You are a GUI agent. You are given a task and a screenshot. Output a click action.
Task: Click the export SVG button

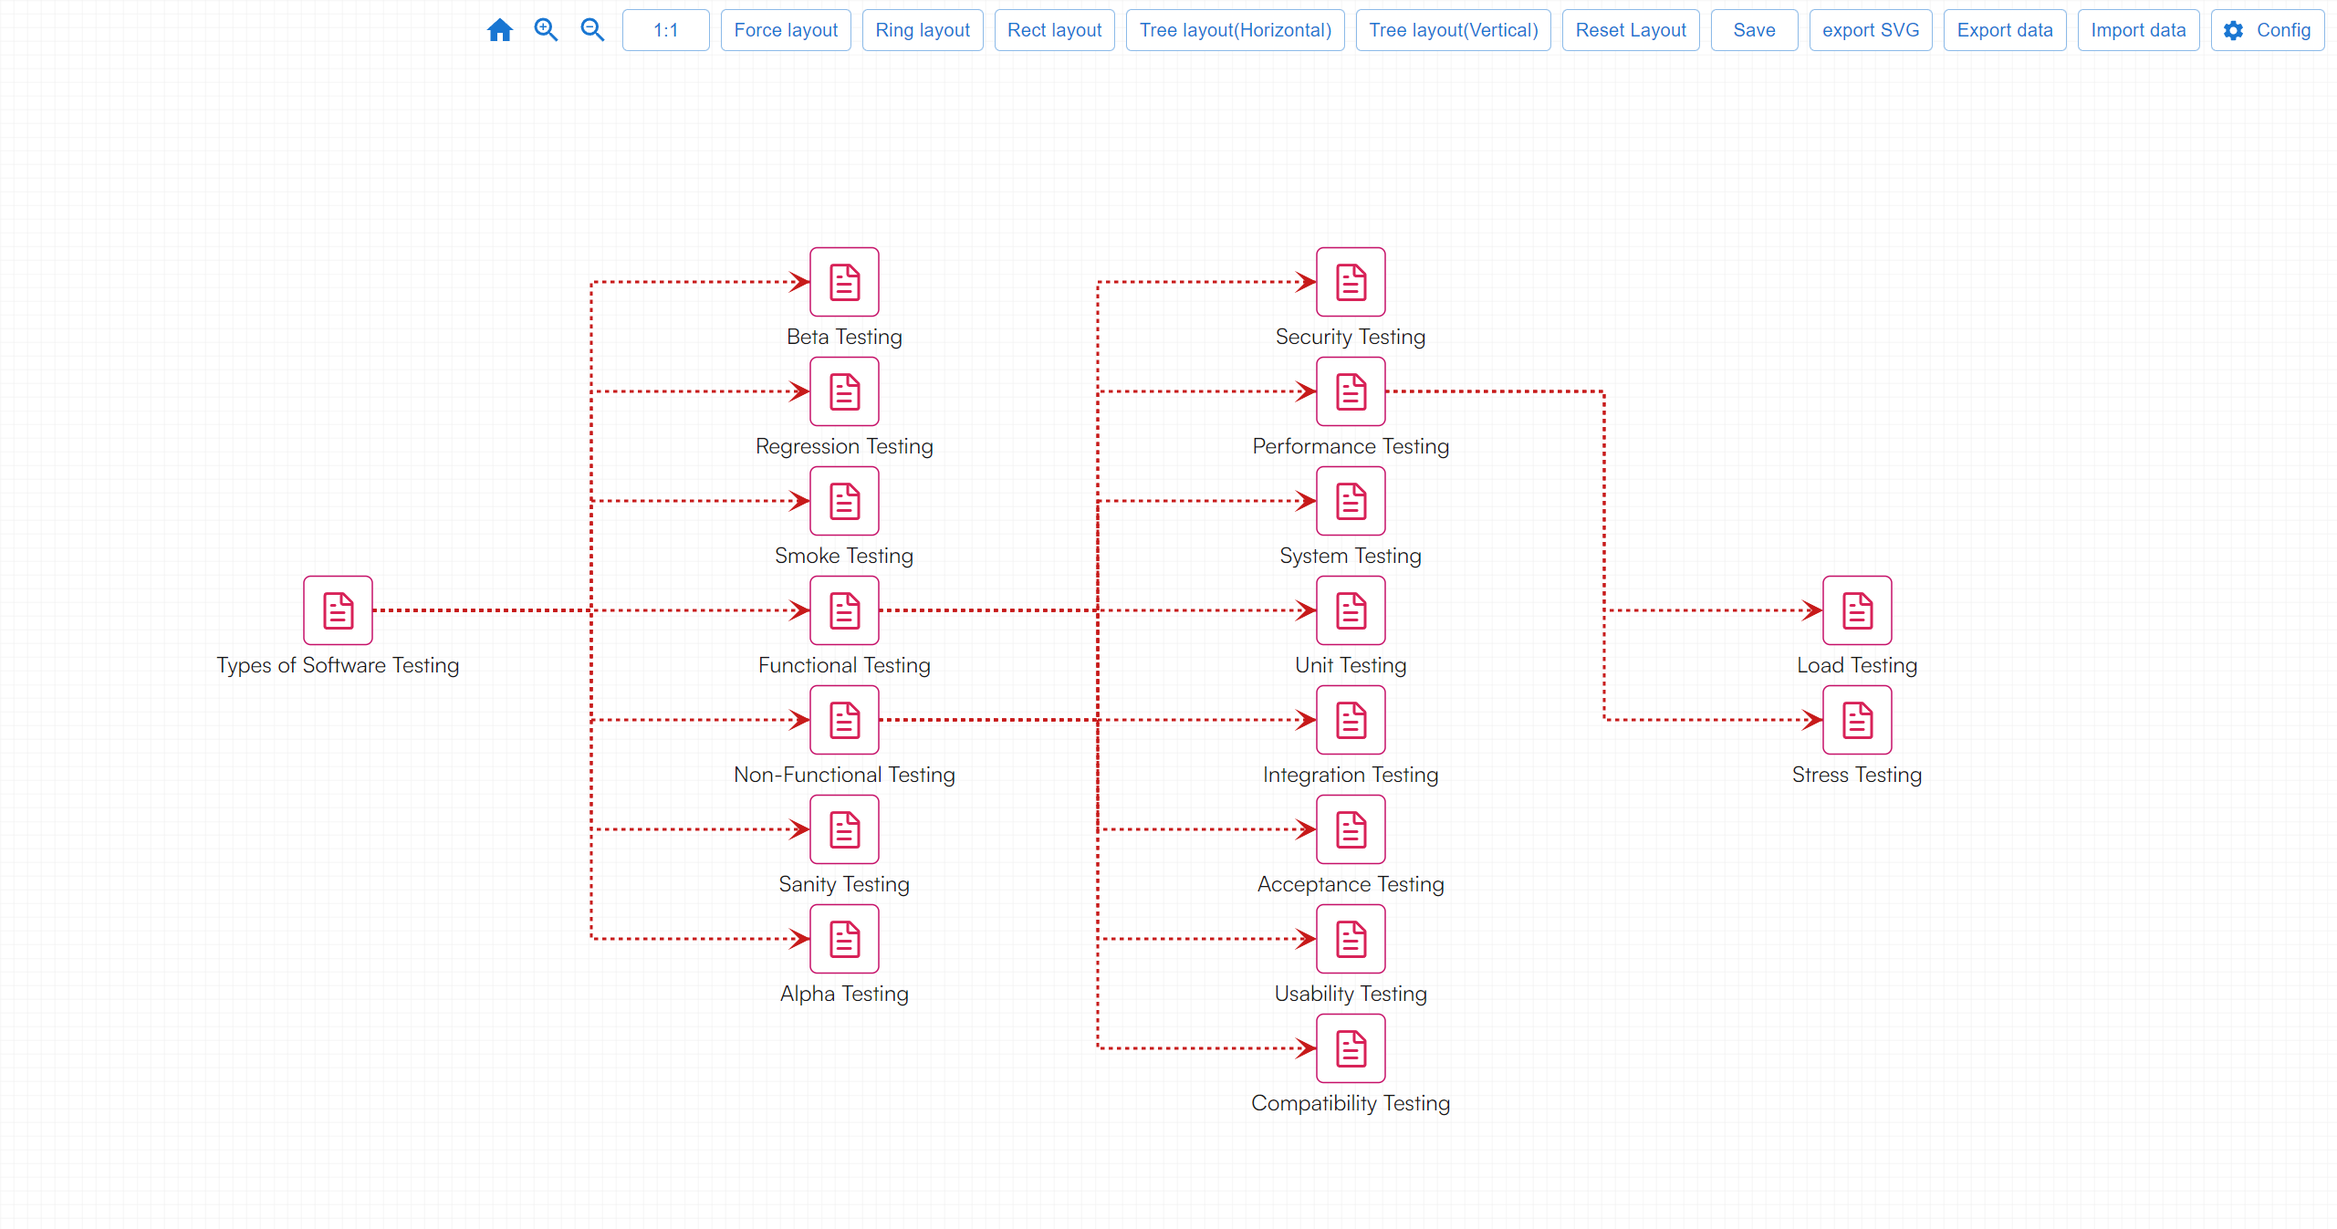click(x=1871, y=30)
